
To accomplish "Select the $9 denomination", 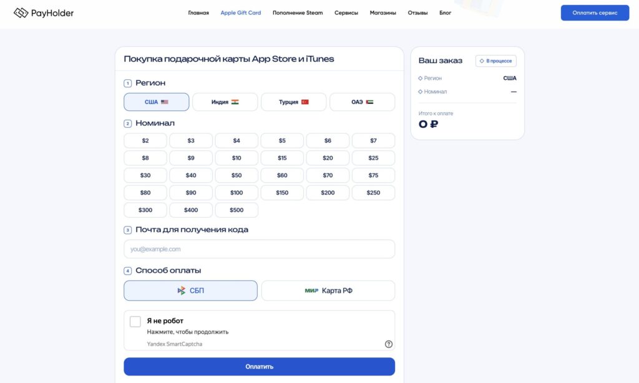I will (191, 158).
